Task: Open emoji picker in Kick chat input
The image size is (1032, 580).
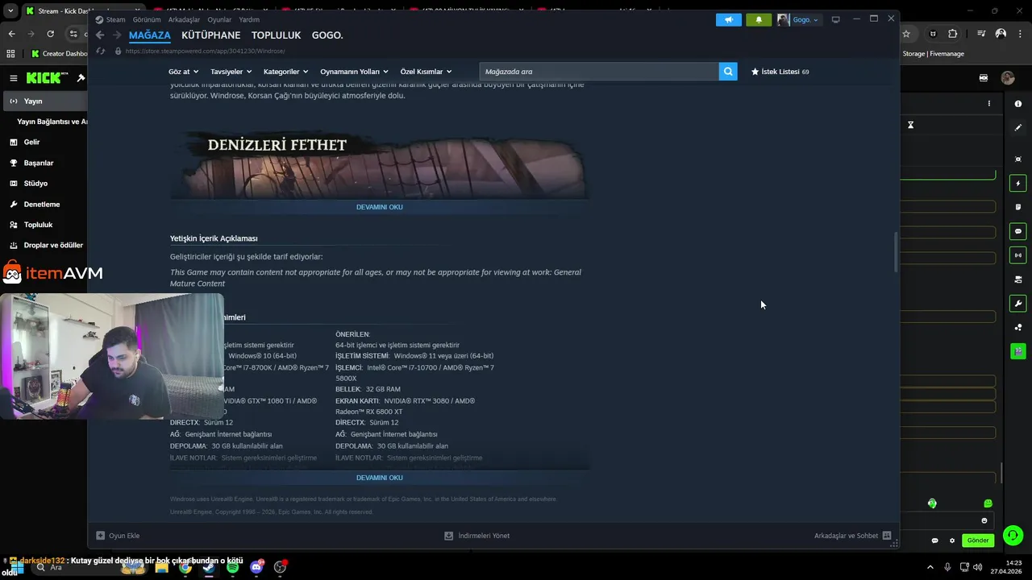Action: point(984,520)
